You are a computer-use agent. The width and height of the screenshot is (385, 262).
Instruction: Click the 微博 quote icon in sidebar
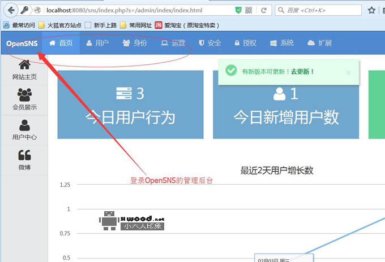pyautogui.click(x=24, y=155)
